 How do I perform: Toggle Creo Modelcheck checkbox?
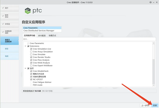click(31, 71)
